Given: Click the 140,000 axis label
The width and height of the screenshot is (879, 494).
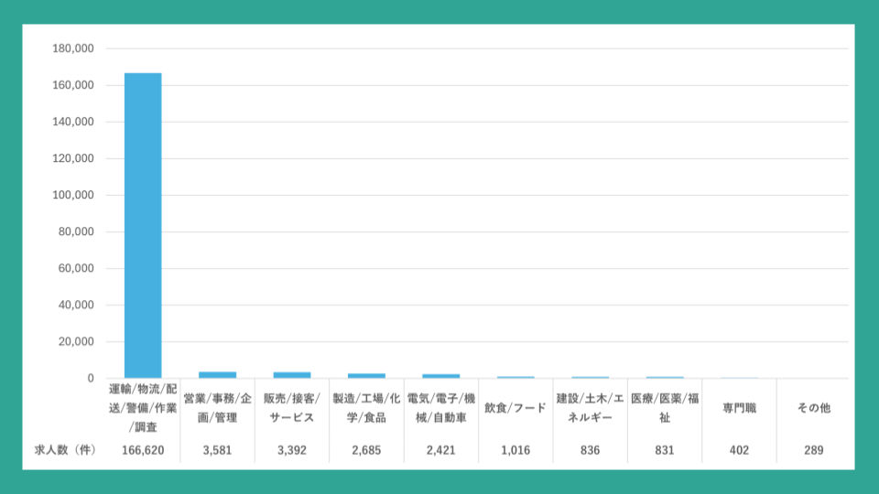Looking at the screenshot, I should [73, 122].
